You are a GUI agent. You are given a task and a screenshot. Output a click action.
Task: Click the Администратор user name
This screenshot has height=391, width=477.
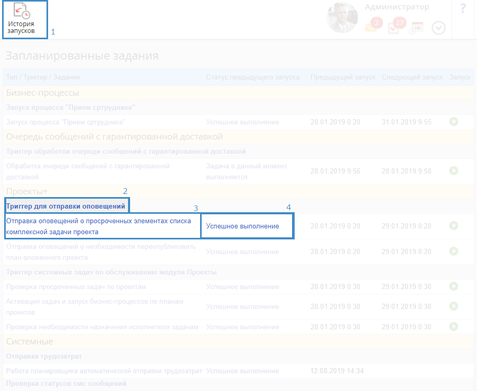pos(397,7)
